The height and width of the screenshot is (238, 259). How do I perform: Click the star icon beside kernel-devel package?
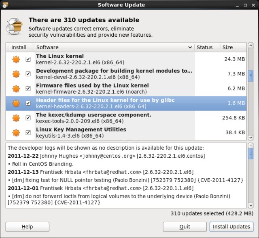click(16, 74)
